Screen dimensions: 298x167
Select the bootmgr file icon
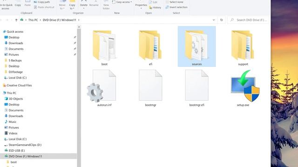(x=150, y=85)
